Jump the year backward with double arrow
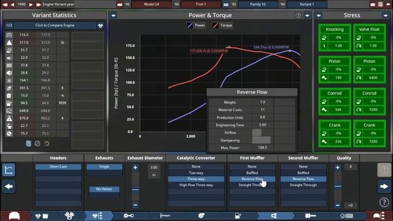This screenshot has width=393, height=221. click(5, 4)
